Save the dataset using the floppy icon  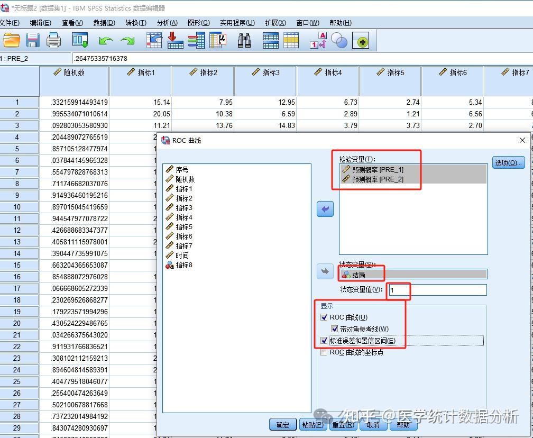pyautogui.click(x=33, y=40)
